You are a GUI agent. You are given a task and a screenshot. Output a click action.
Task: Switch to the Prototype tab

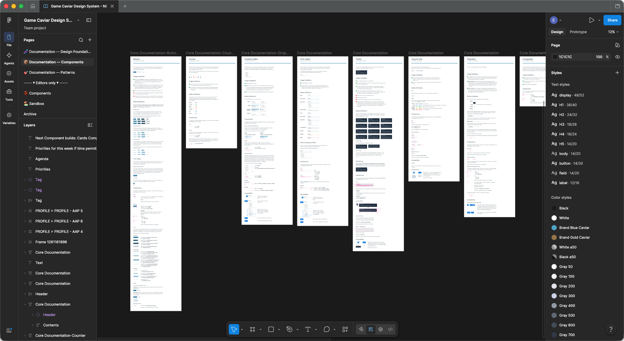point(578,32)
